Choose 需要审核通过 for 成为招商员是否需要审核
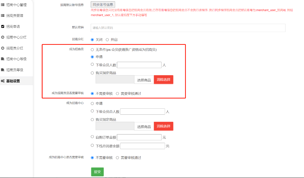304x178 pixels. click(x=117, y=93)
